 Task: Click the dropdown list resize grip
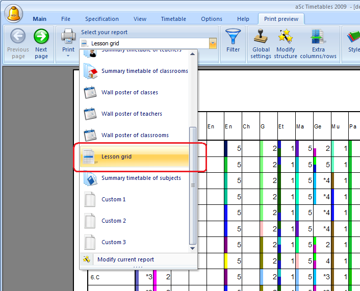(x=138, y=267)
